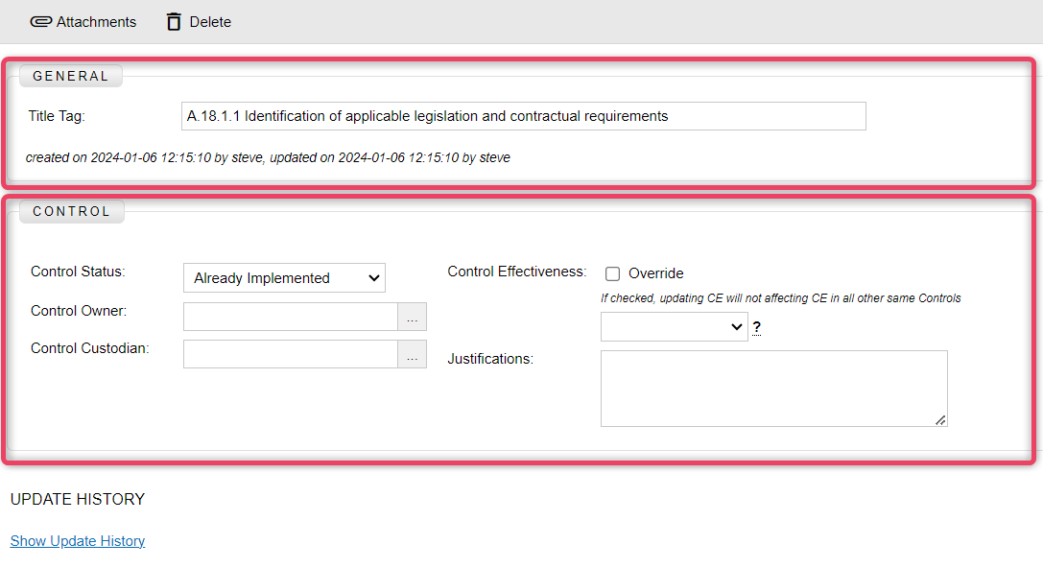Expand the Control Effectiveness value dropdown
The height and width of the screenshot is (568, 1043).
pos(674,327)
